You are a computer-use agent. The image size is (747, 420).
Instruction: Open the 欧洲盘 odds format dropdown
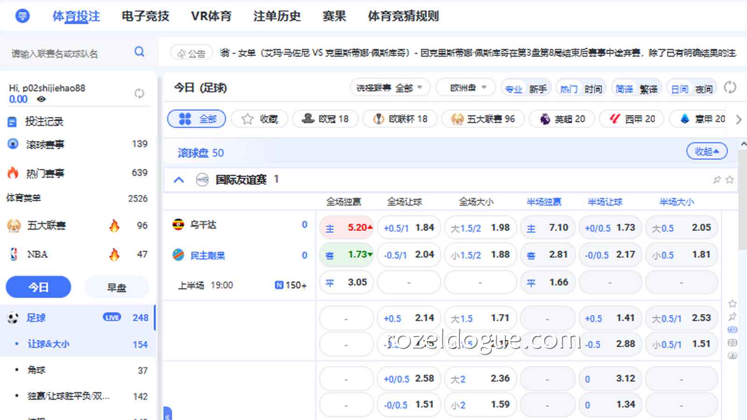465,87
